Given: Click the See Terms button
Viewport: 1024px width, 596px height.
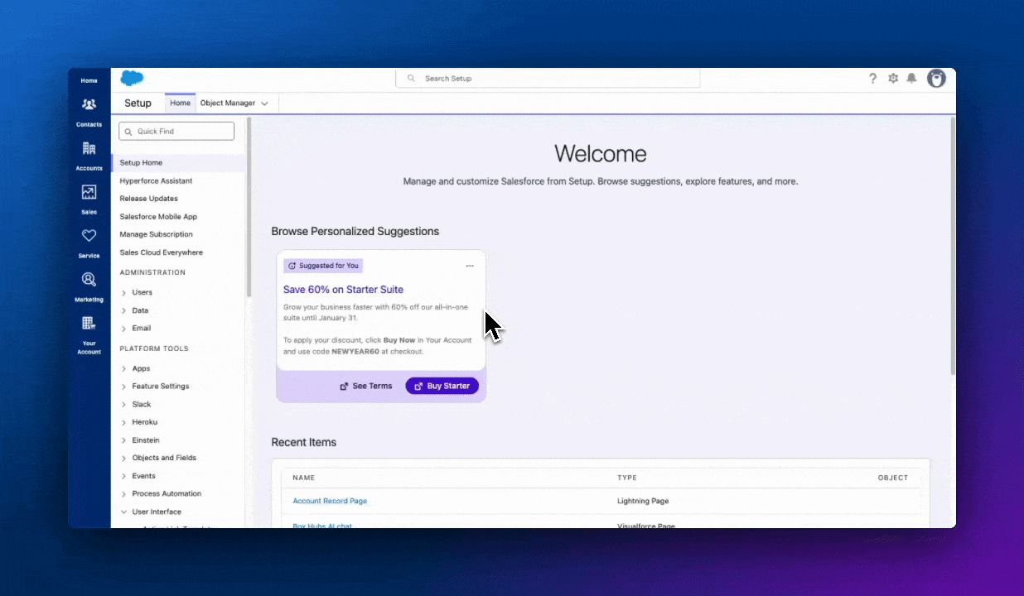Looking at the screenshot, I should point(366,386).
